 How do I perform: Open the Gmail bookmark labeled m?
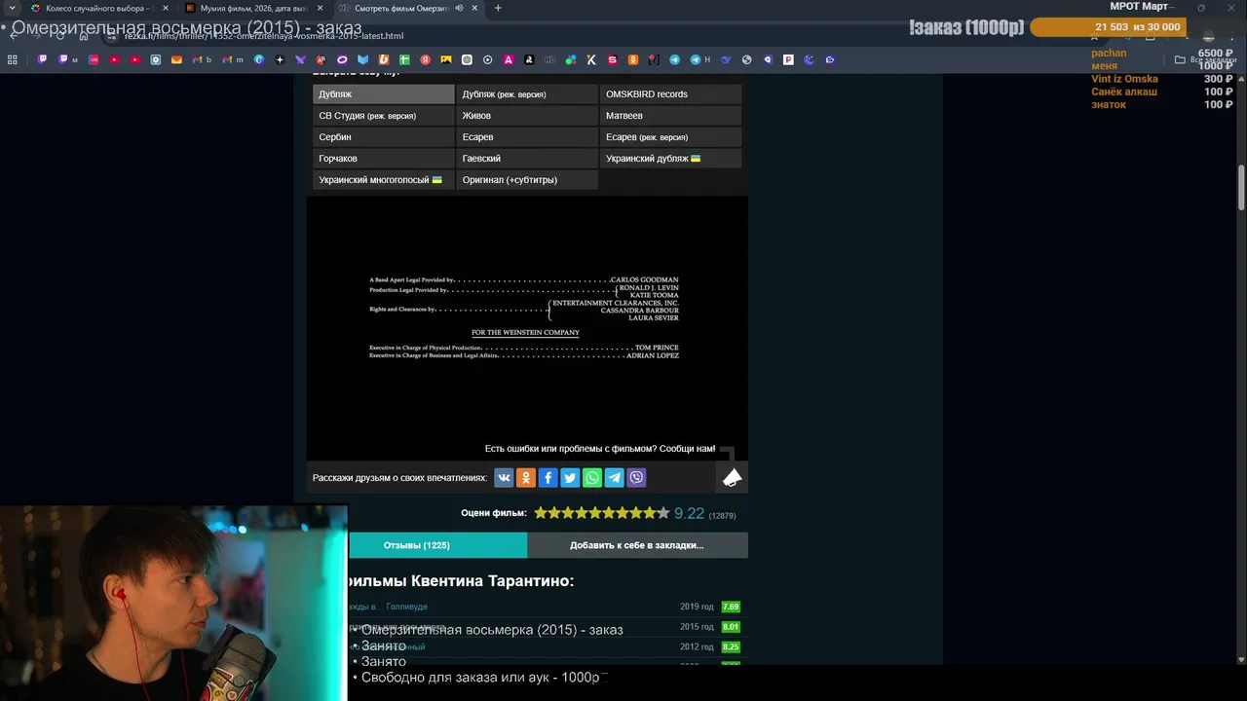233,59
